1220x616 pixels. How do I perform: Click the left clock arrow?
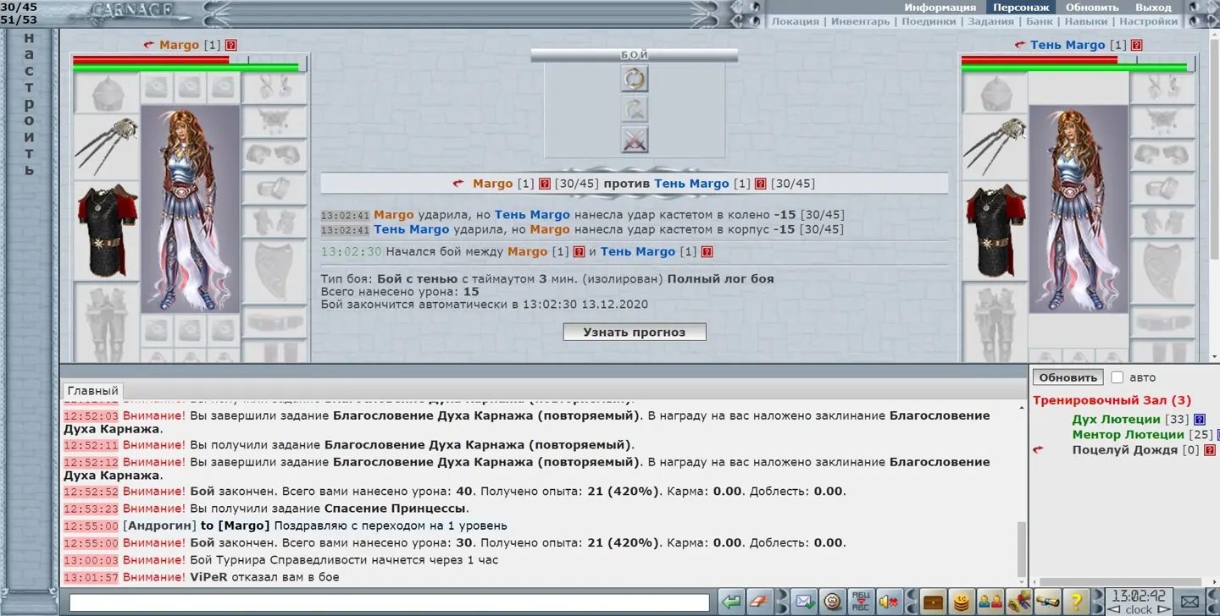coord(1114,609)
